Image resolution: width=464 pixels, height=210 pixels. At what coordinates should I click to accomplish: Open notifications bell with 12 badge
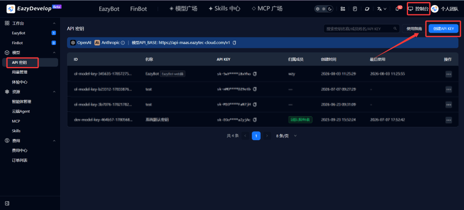click(x=398, y=9)
